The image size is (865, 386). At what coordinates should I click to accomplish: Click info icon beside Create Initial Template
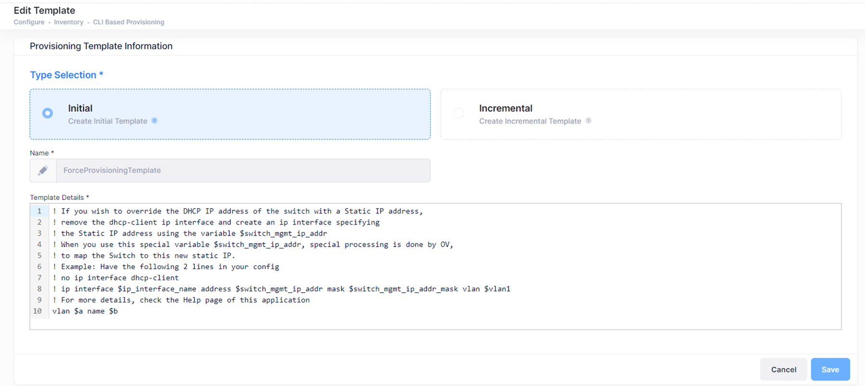pyautogui.click(x=154, y=121)
